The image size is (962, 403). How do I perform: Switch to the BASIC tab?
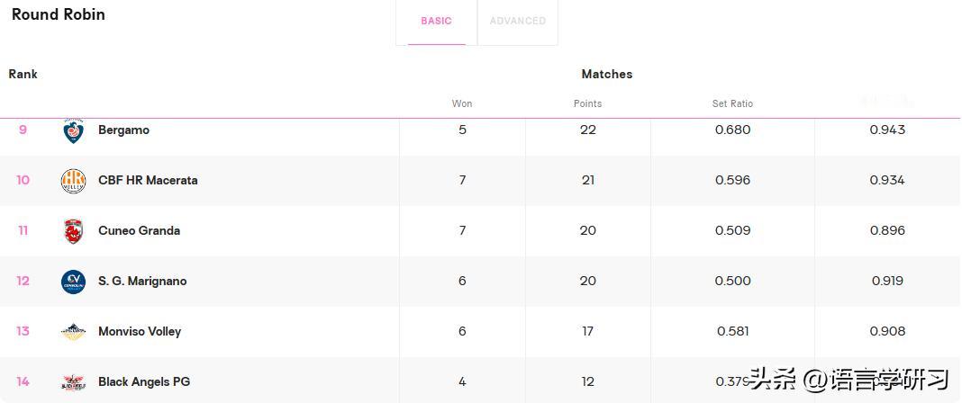(x=436, y=22)
